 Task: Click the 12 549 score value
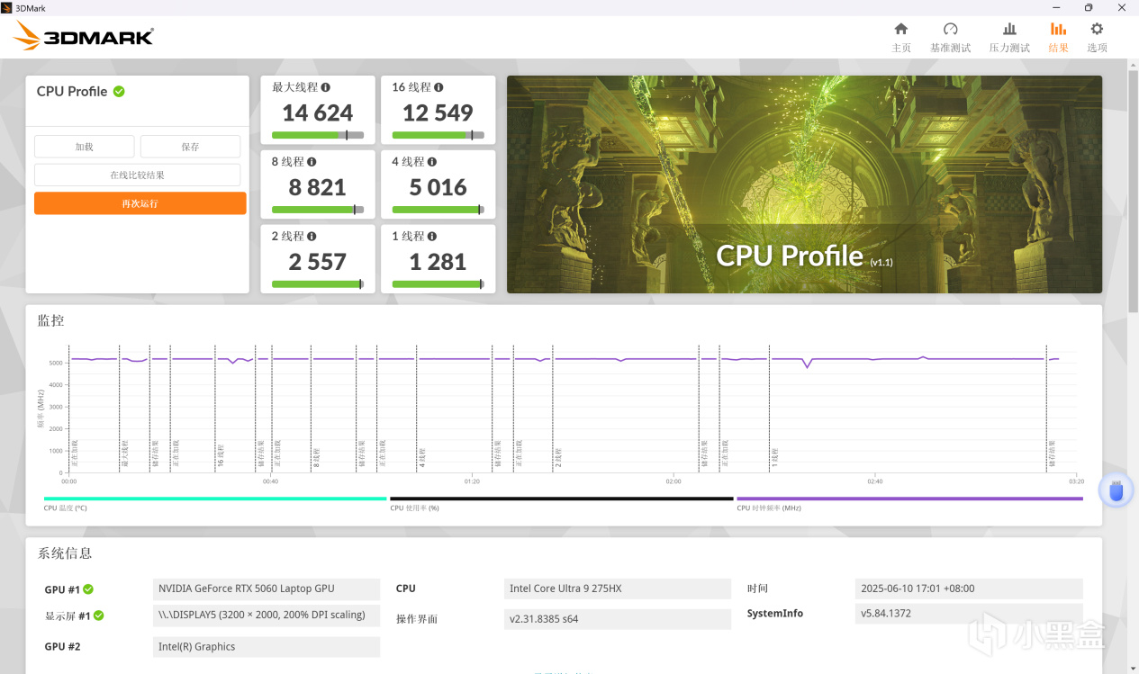click(x=438, y=113)
